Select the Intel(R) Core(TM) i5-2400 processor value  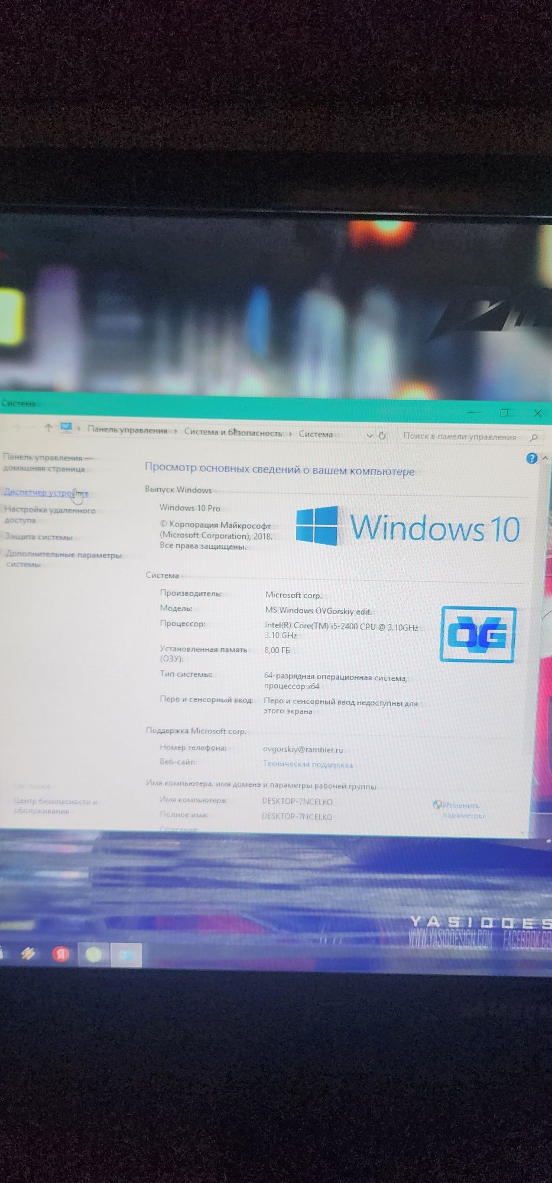[341, 631]
